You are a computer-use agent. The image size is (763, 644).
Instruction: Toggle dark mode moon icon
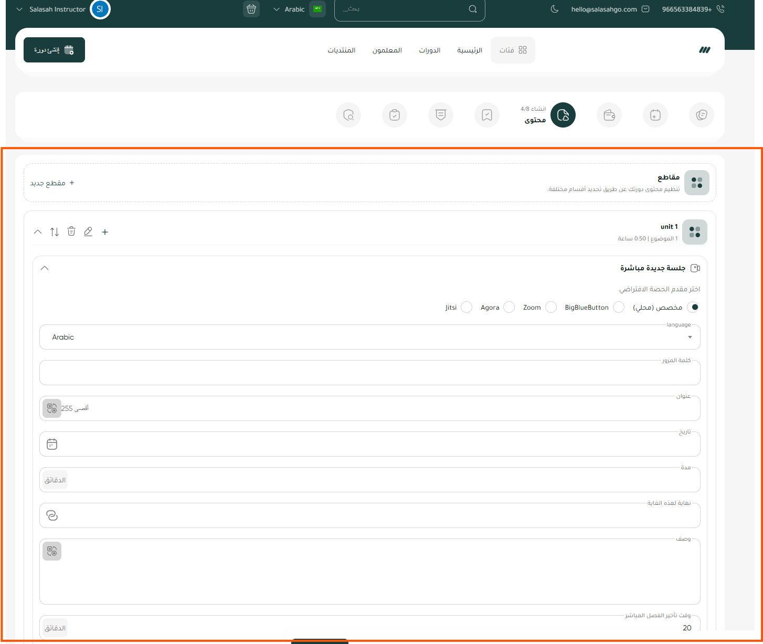coord(555,9)
